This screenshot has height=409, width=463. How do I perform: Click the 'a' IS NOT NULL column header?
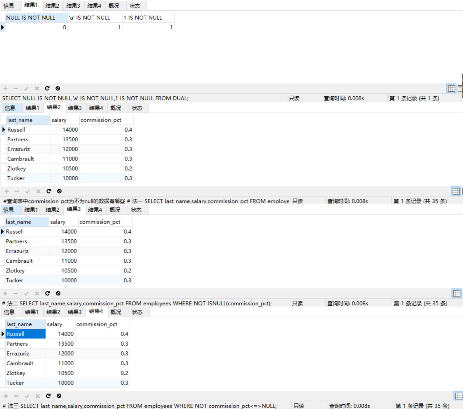[95, 18]
